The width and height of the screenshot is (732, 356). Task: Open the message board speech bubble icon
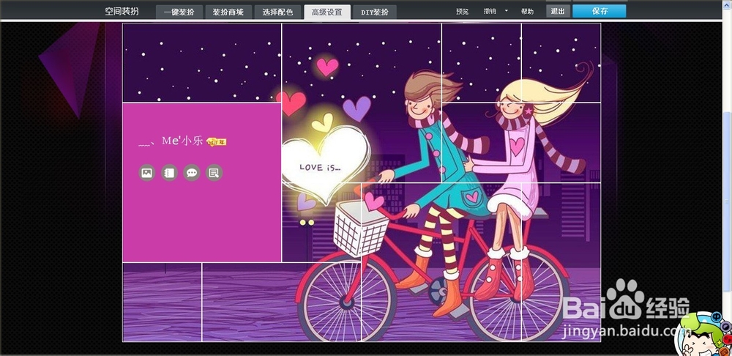coord(192,173)
